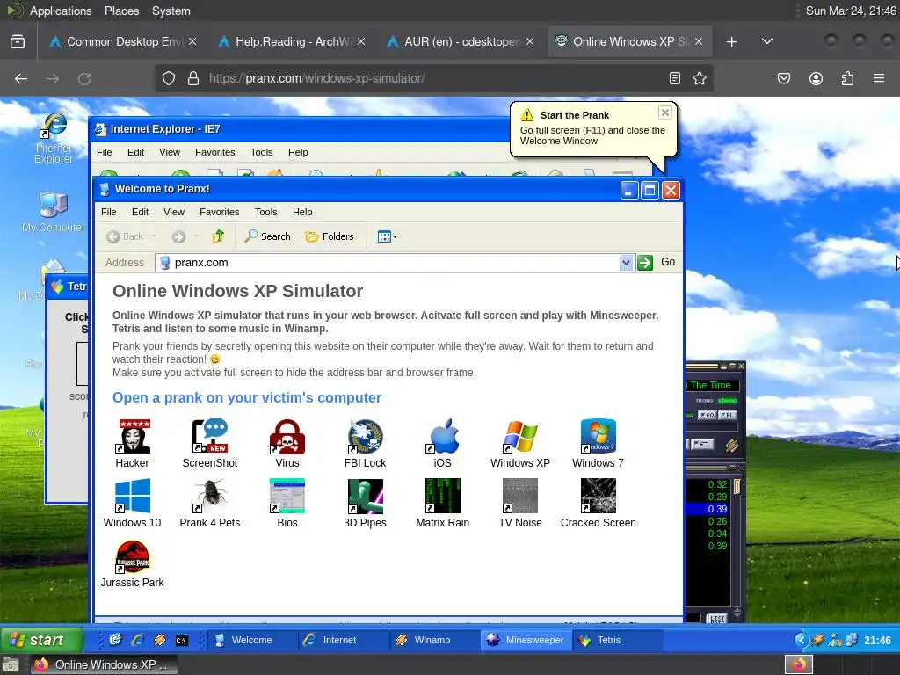The image size is (900, 675).
Task: Open the Windows 10 prank icon
Action: (133, 496)
